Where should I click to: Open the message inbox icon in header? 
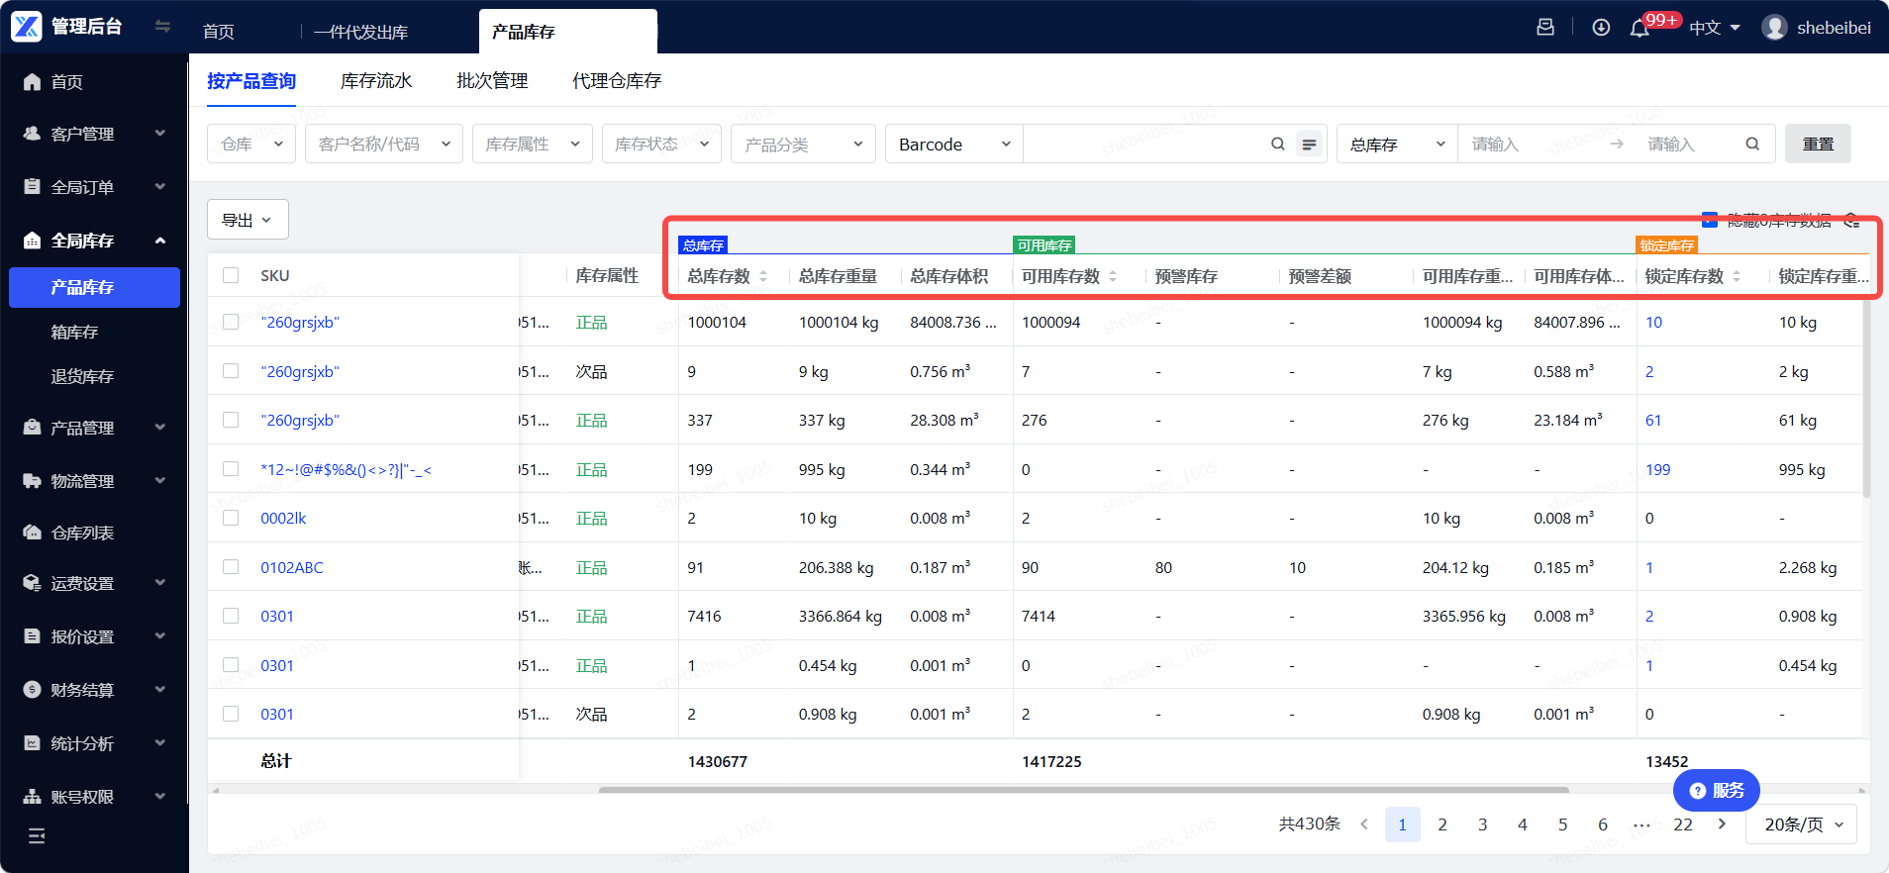pyautogui.click(x=1544, y=28)
